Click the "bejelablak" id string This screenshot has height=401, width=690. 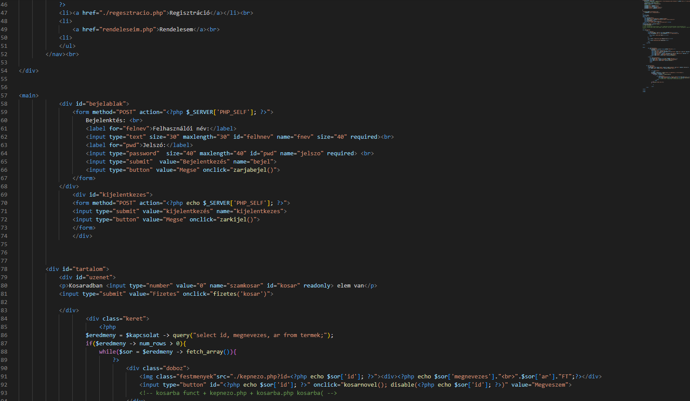tap(106, 104)
